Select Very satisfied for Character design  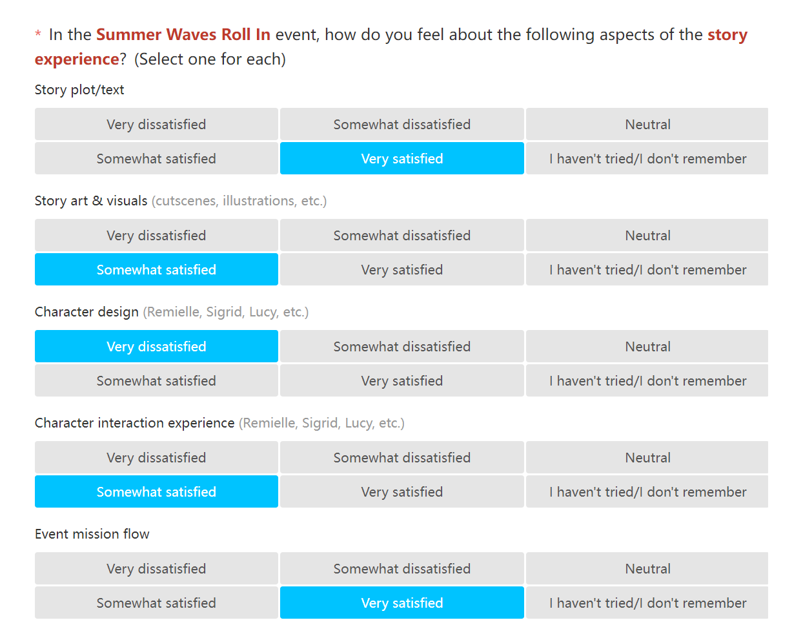point(402,380)
